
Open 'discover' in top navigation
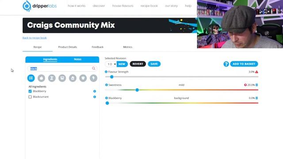pyautogui.click(x=99, y=6)
